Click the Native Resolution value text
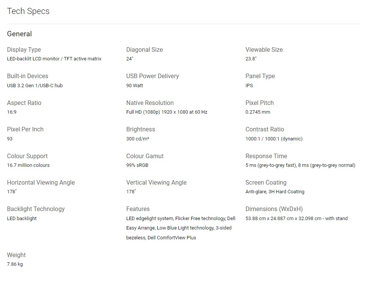This screenshot has height=282, width=365. point(167,112)
